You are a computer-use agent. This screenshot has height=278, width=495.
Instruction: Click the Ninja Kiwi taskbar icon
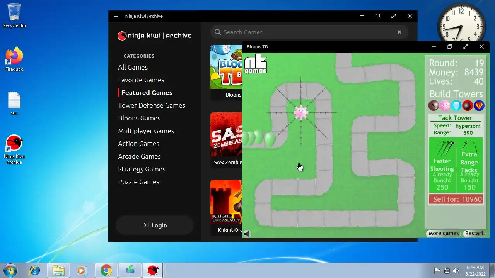153,270
